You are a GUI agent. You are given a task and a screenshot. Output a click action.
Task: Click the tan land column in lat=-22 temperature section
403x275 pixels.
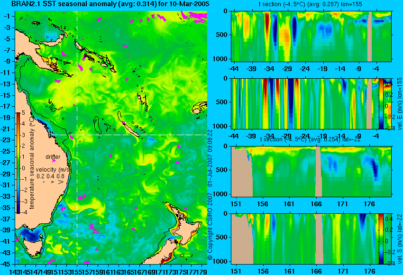click(318, 172)
